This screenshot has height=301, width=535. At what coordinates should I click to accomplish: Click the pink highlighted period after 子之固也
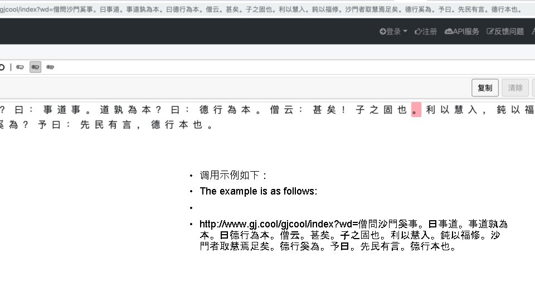[x=416, y=110]
